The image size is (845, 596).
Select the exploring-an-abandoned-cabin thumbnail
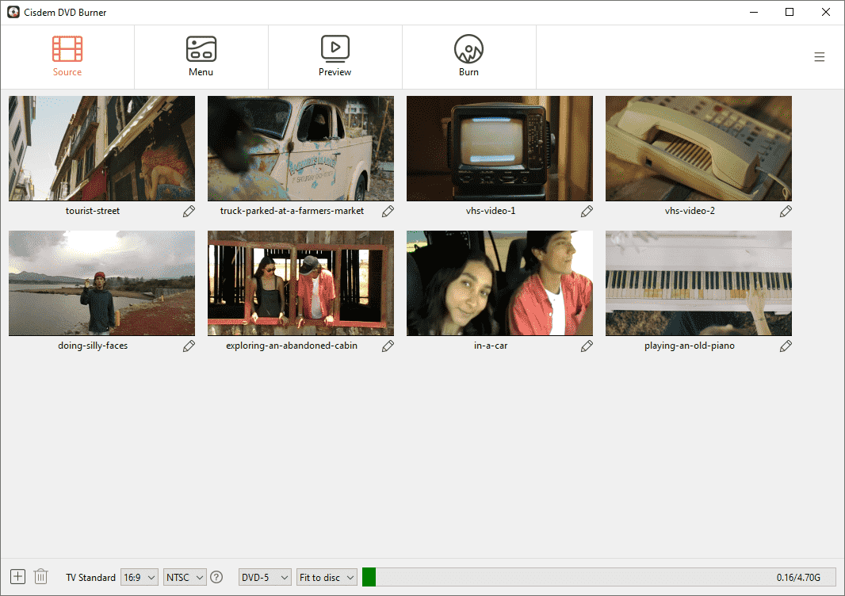tap(300, 283)
